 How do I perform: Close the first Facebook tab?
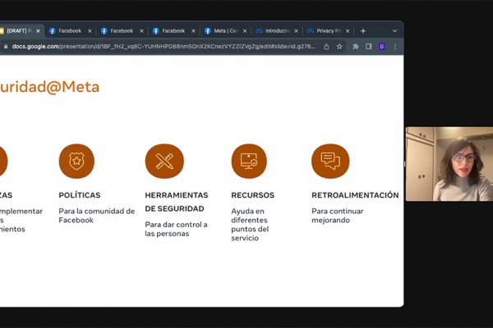(x=90, y=31)
